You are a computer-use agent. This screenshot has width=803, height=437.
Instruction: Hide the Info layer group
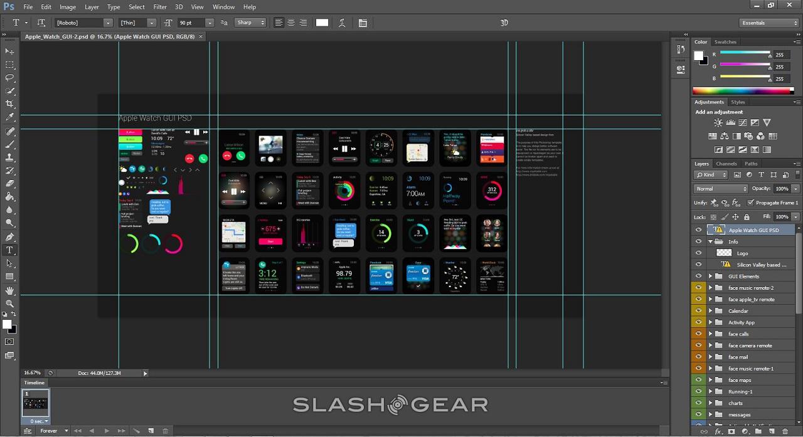(x=698, y=241)
